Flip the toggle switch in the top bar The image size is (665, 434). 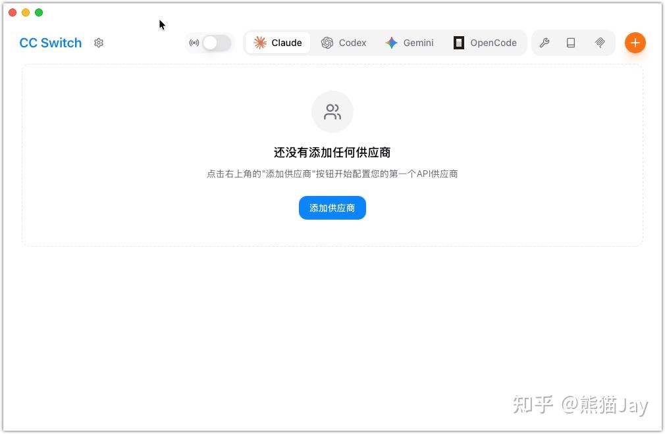coord(217,42)
